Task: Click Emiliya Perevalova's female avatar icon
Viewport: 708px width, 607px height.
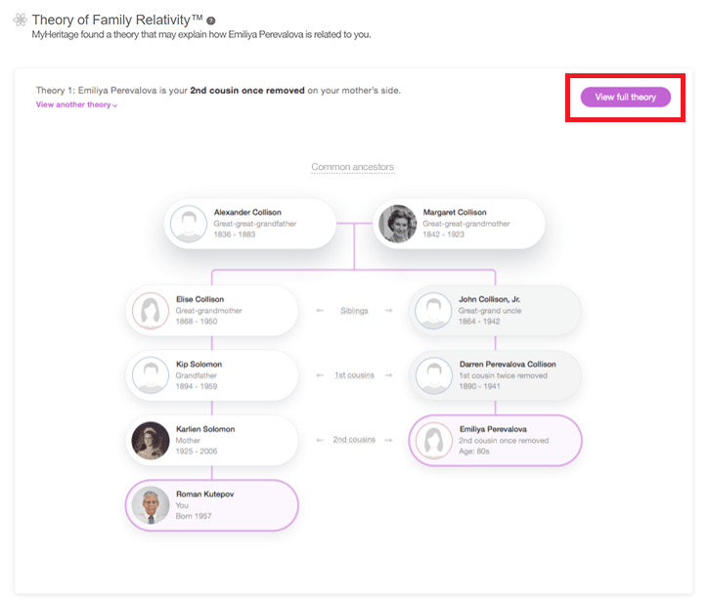Action: tap(434, 441)
